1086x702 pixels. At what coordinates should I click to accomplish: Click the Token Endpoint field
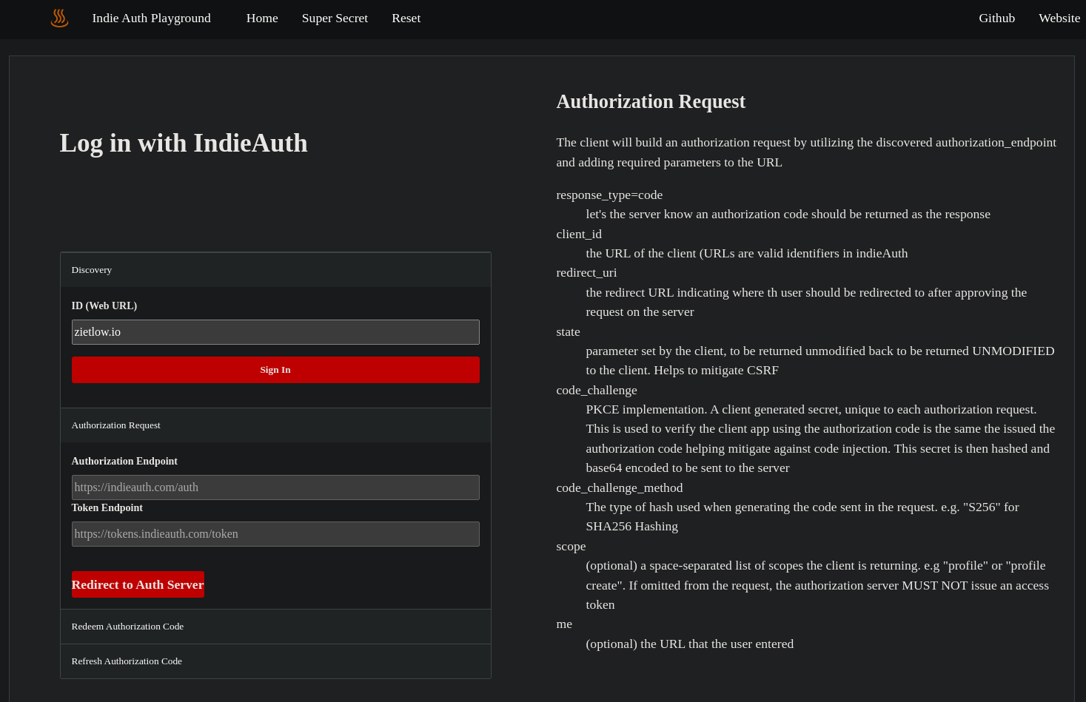[x=275, y=534]
